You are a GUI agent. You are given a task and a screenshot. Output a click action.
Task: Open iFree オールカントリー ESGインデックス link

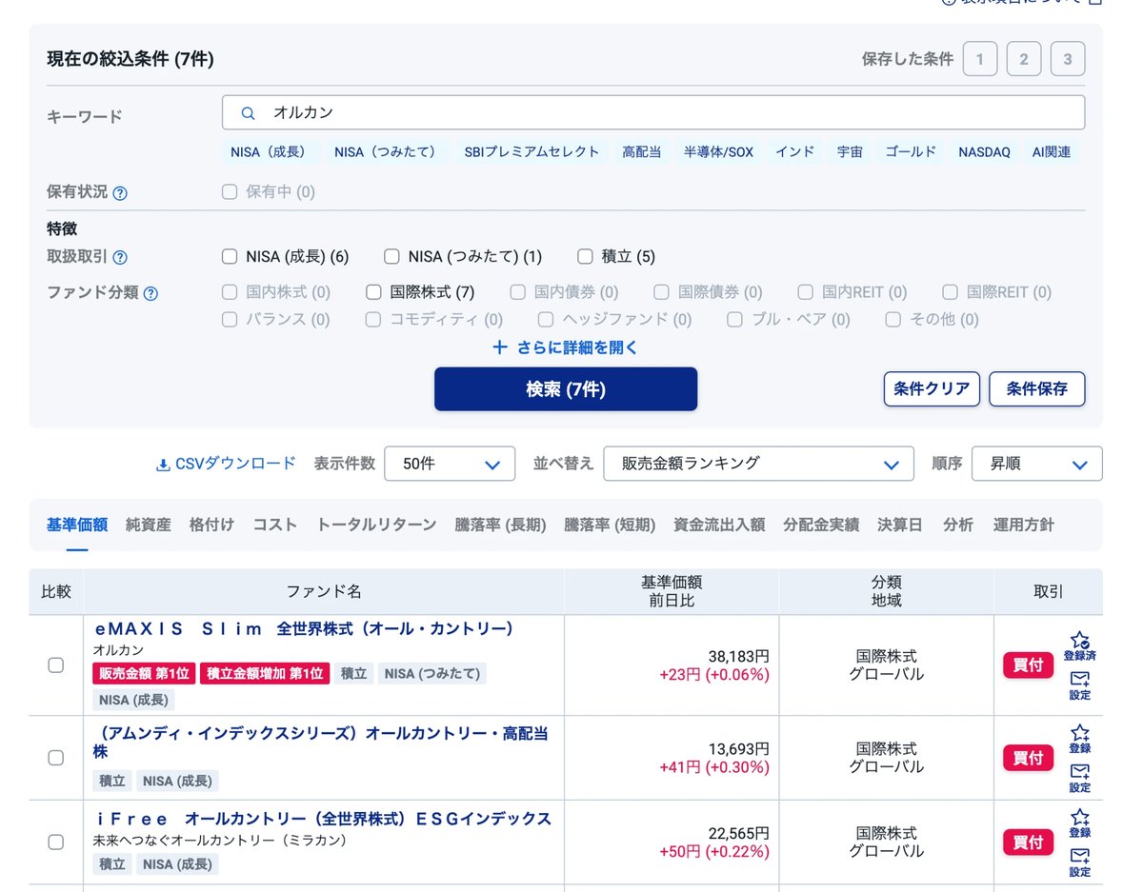tap(322, 819)
